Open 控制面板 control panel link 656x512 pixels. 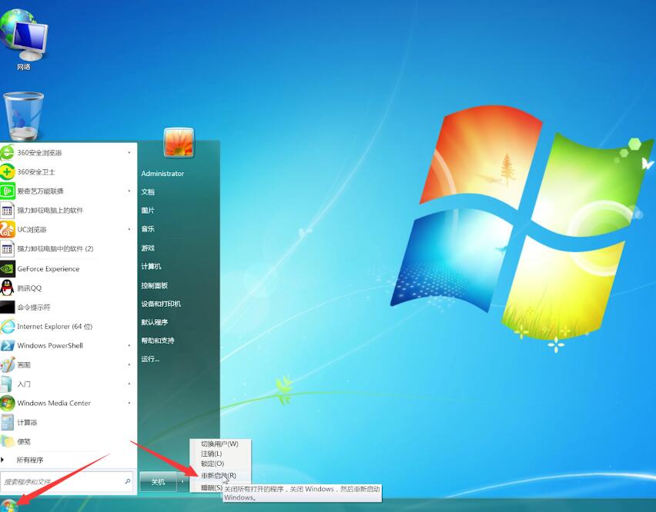tap(155, 286)
